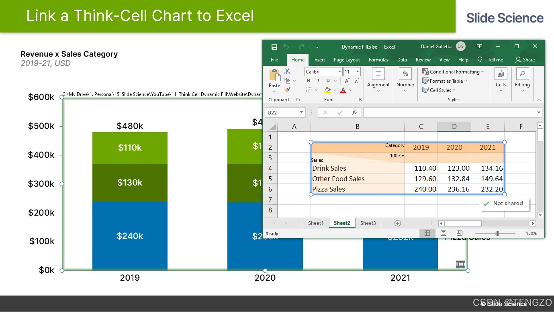
Task: Open the Alignment group menu
Action: 378,80
